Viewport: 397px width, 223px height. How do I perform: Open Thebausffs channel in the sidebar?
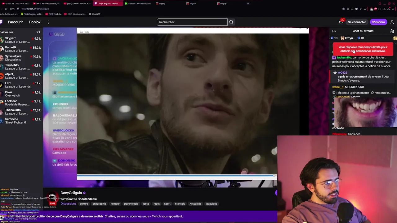(20, 112)
